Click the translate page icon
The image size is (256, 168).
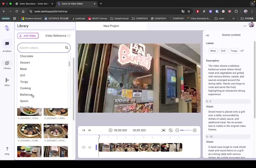point(183,11)
